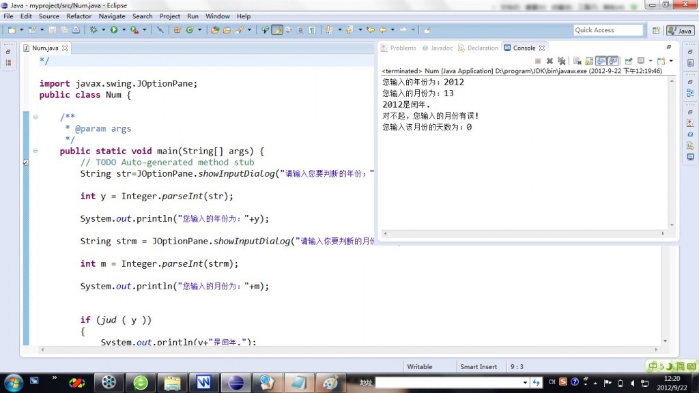The height and width of the screenshot is (393, 699).
Task: Open the file explorer taskbar icon
Action: coord(172,382)
